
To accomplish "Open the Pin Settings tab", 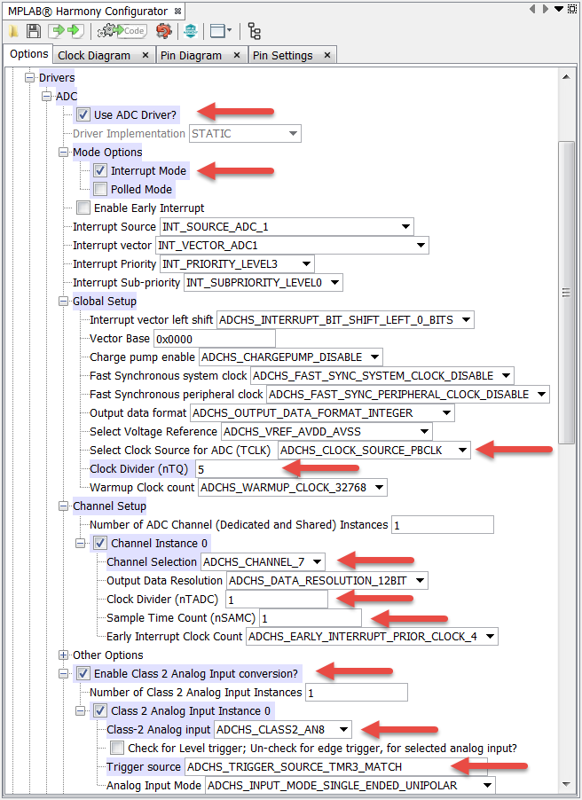I will point(282,55).
